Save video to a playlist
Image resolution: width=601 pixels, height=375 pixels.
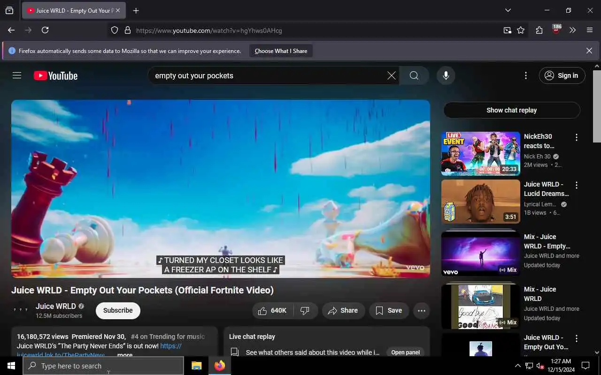point(389,310)
